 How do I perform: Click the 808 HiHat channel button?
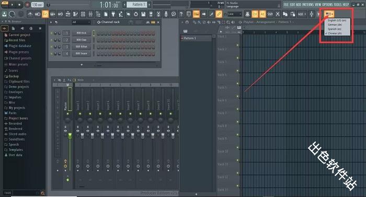click(81, 47)
